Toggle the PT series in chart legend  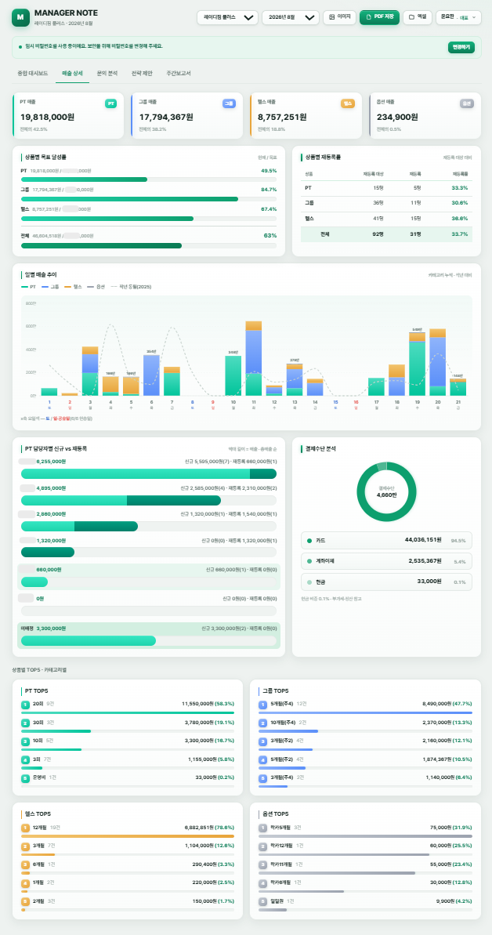tap(28, 287)
